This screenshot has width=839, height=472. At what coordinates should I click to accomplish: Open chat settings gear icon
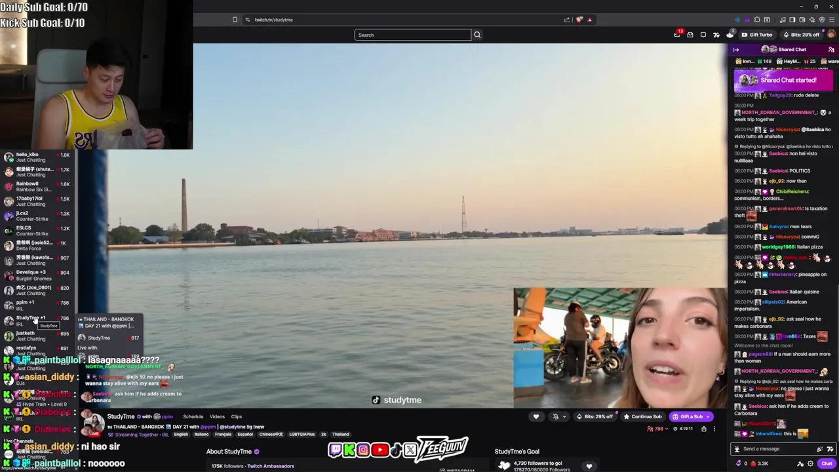point(811,463)
